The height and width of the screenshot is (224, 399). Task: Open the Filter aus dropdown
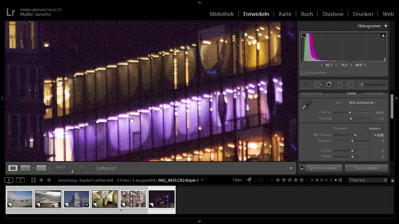click(x=368, y=180)
